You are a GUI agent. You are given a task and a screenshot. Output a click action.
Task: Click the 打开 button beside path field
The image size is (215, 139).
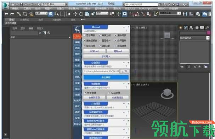(124, 71)
